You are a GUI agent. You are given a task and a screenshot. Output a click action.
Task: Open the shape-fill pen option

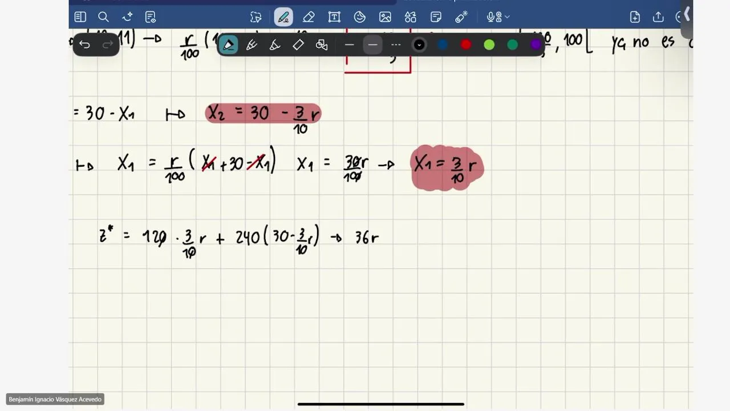[x=322, y=45]
